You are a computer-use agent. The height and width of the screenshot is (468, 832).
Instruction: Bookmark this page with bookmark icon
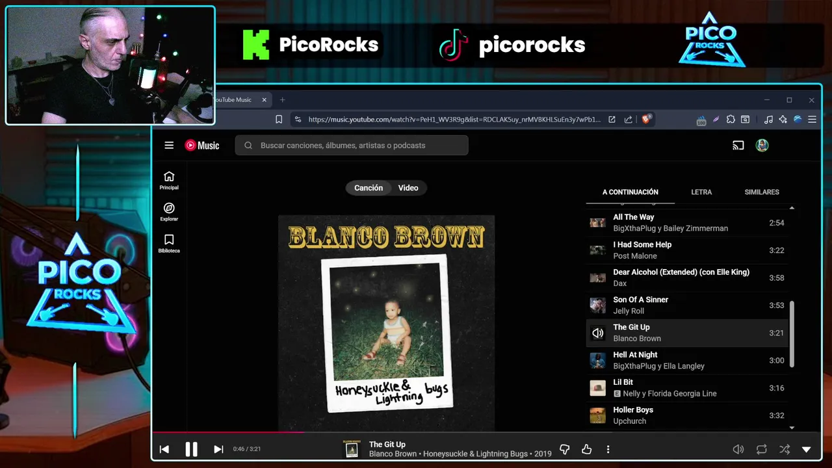279,120
